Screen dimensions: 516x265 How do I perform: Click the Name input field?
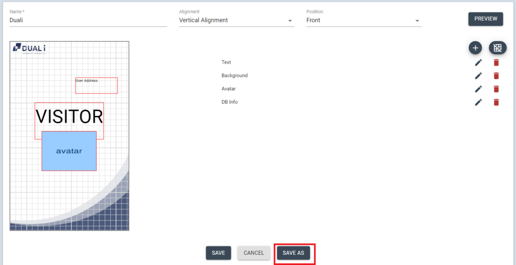click(88, 21)
